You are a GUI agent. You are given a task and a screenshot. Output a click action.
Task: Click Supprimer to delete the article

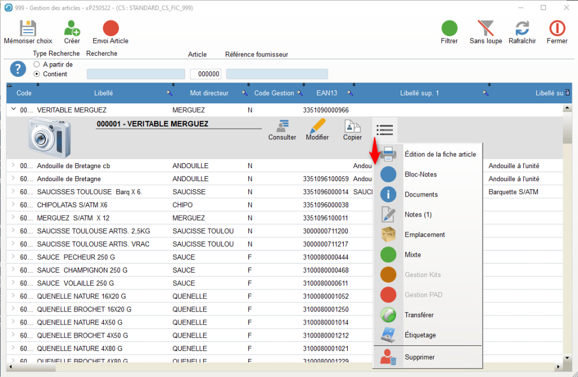419,357
